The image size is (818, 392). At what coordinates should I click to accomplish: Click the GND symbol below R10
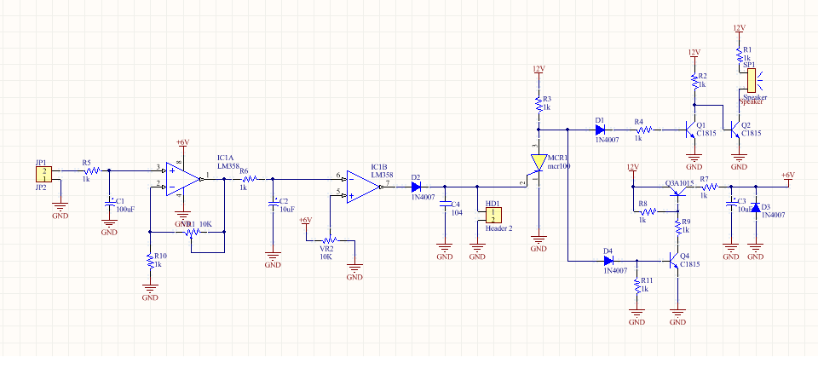tap(150, 290)
